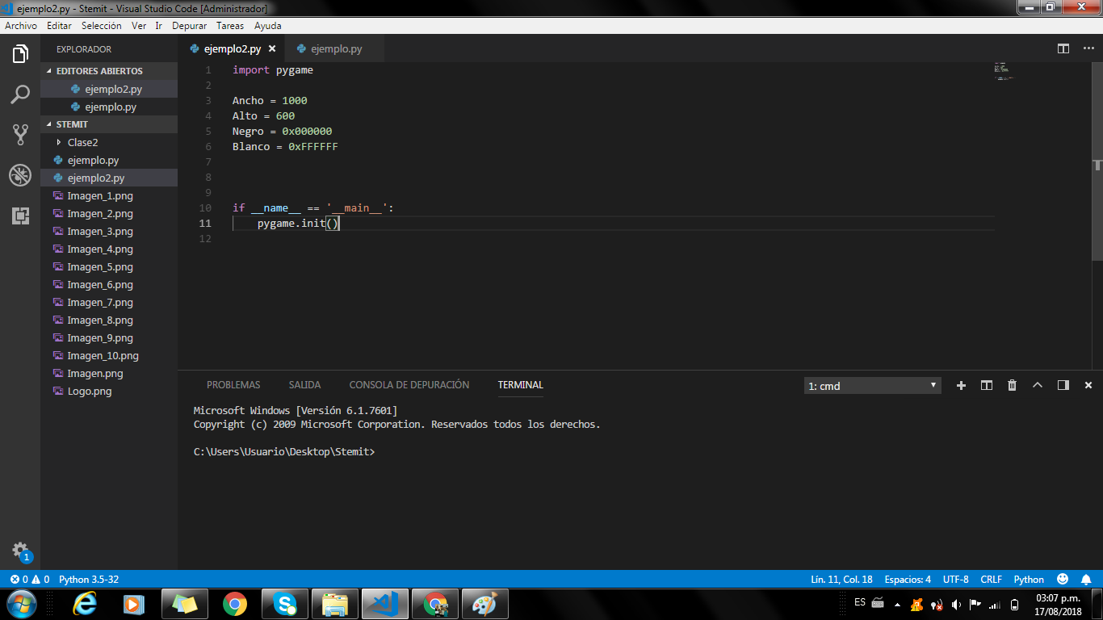Collapse the STEMIT folder section
The height and width of the screenshot is (620, 1103).
point(109,124)
